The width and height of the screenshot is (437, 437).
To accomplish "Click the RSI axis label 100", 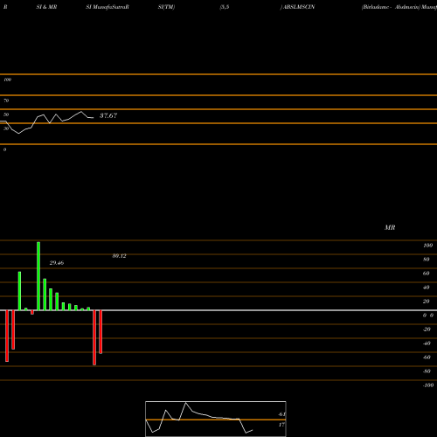I will pos(8,80).
